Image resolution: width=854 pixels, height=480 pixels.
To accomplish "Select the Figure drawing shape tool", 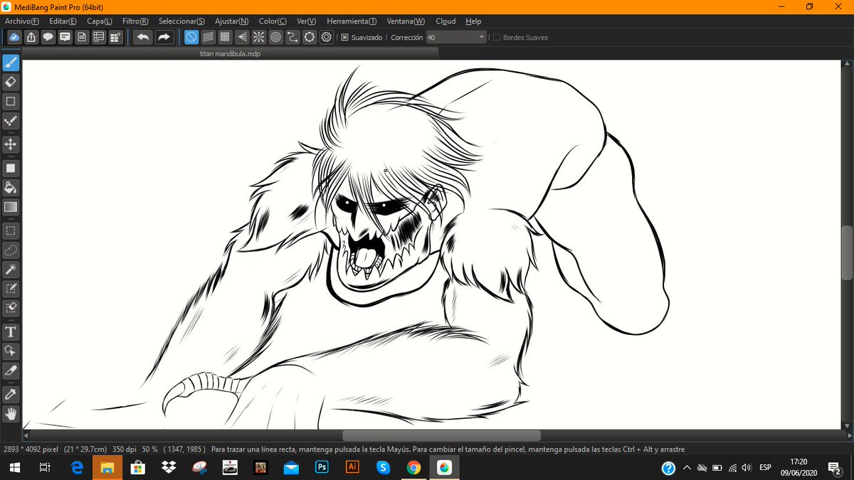I will coord(11,101).
